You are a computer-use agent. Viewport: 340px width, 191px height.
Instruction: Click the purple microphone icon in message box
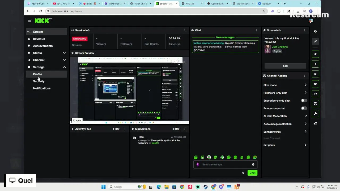point(198,164)
